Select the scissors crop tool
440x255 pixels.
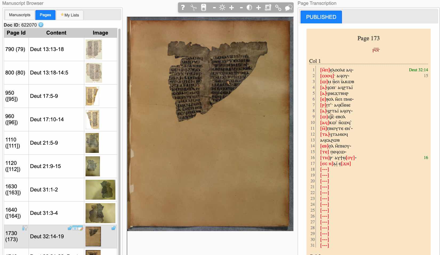tap(193, 7)
